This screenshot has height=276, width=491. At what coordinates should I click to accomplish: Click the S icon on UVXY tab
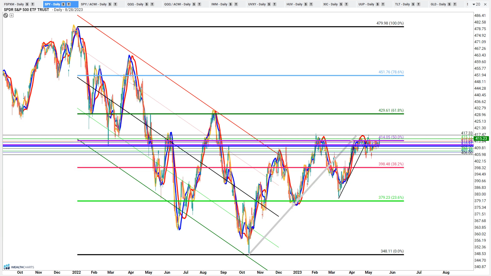coord(269,4)
